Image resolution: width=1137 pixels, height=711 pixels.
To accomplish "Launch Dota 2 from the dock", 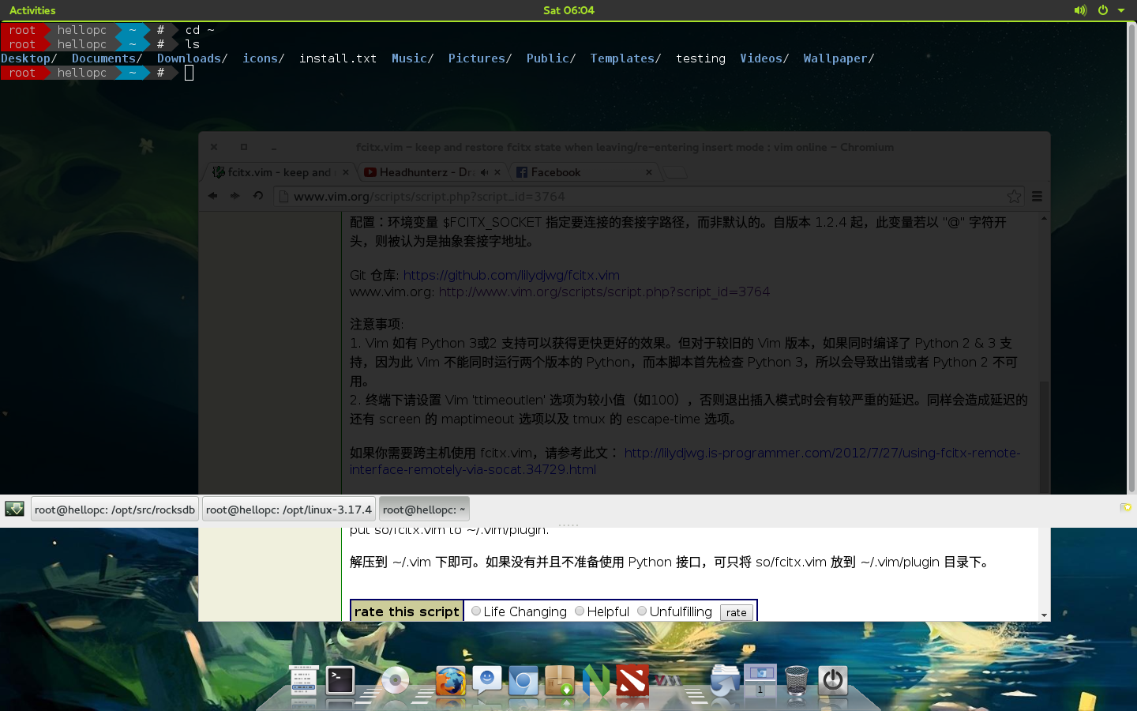I will point(632,680).
